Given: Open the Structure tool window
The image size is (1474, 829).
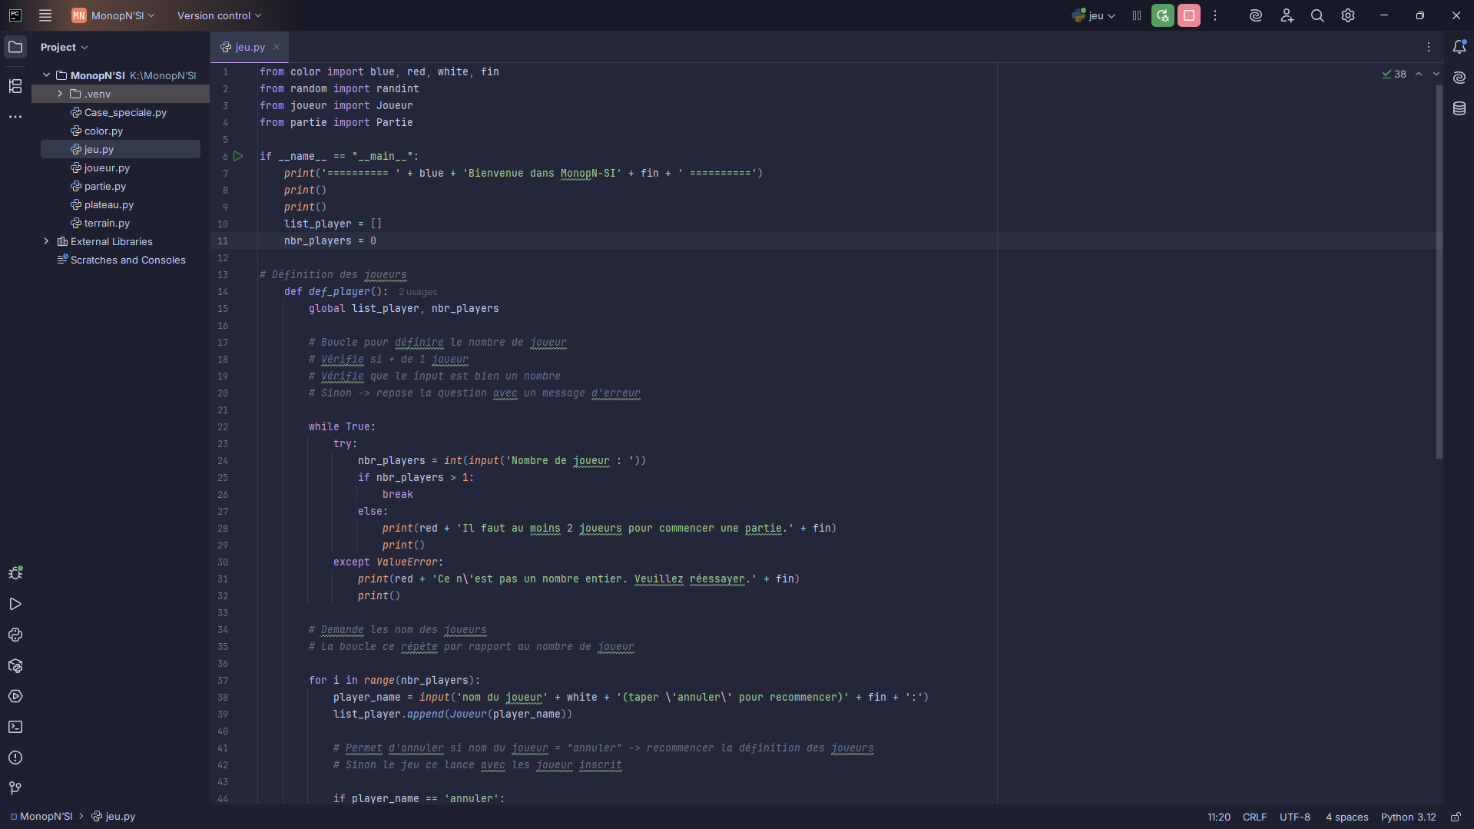Looking at the screenshot, I should (15, 86).
